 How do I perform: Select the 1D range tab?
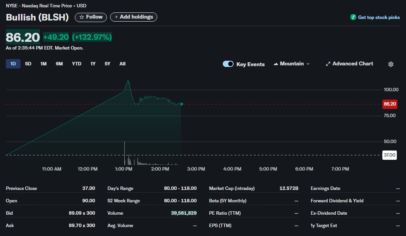(x=13, y=64)
